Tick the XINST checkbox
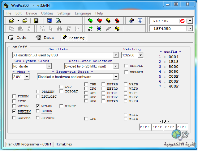 tap(61, 106)
